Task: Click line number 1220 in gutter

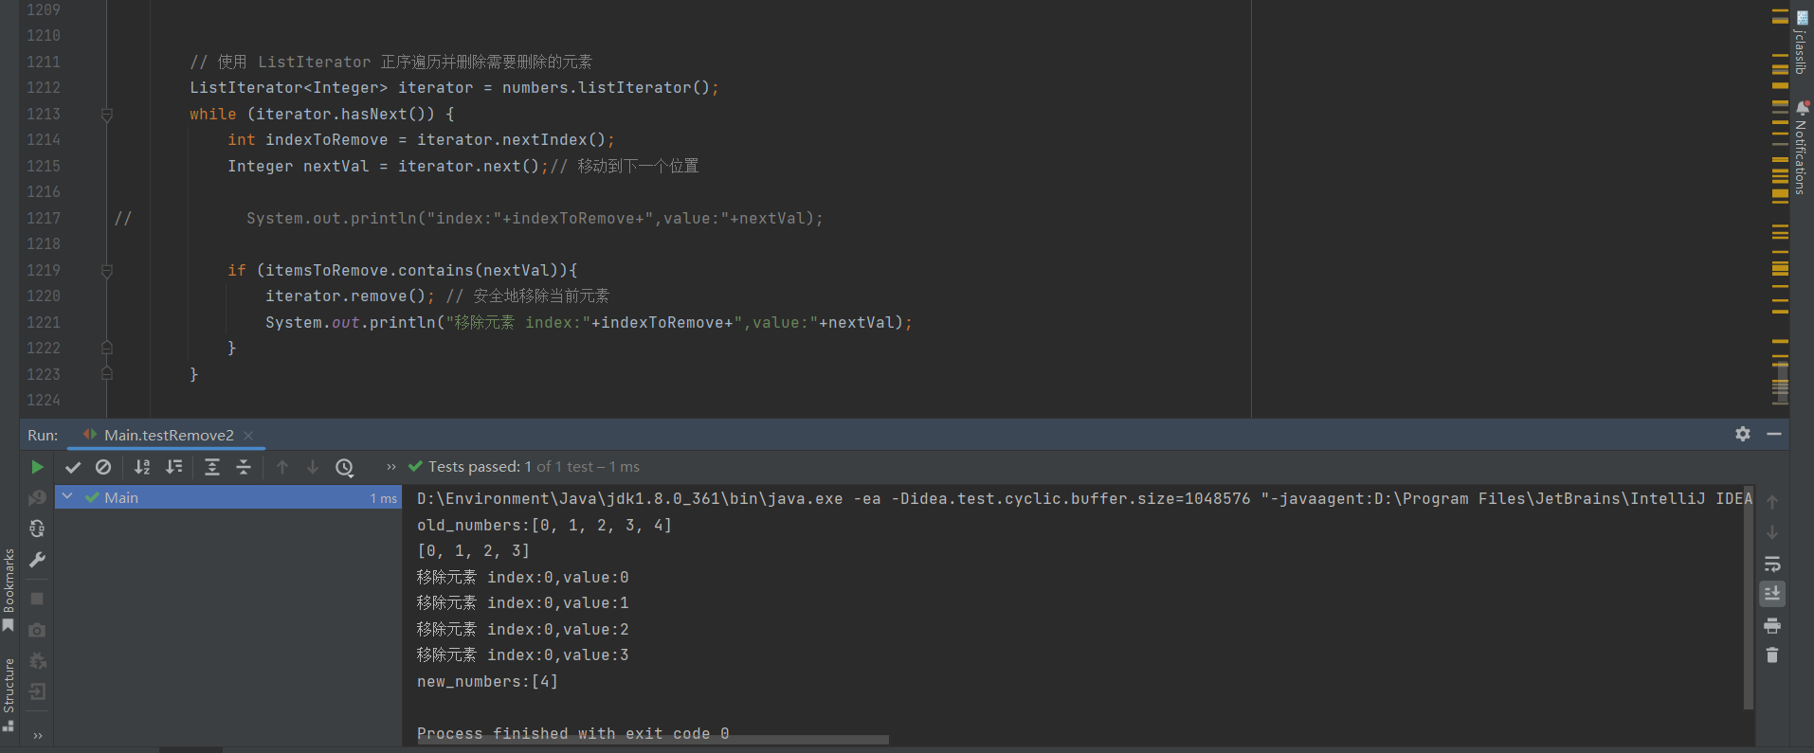Action: click(44, 296)
